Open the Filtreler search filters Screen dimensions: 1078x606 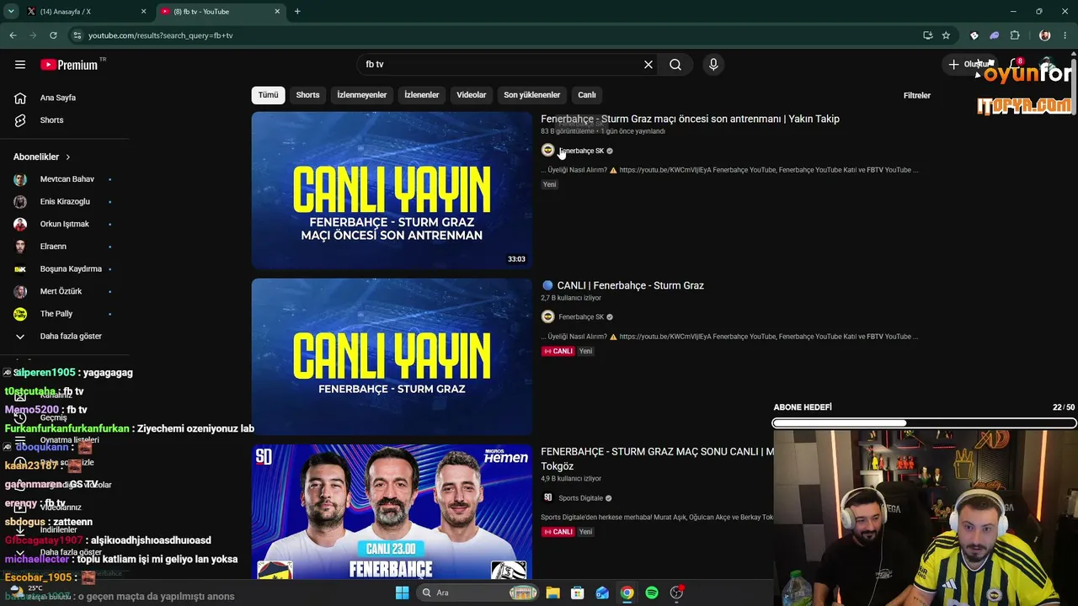click(x=917, y=95)
